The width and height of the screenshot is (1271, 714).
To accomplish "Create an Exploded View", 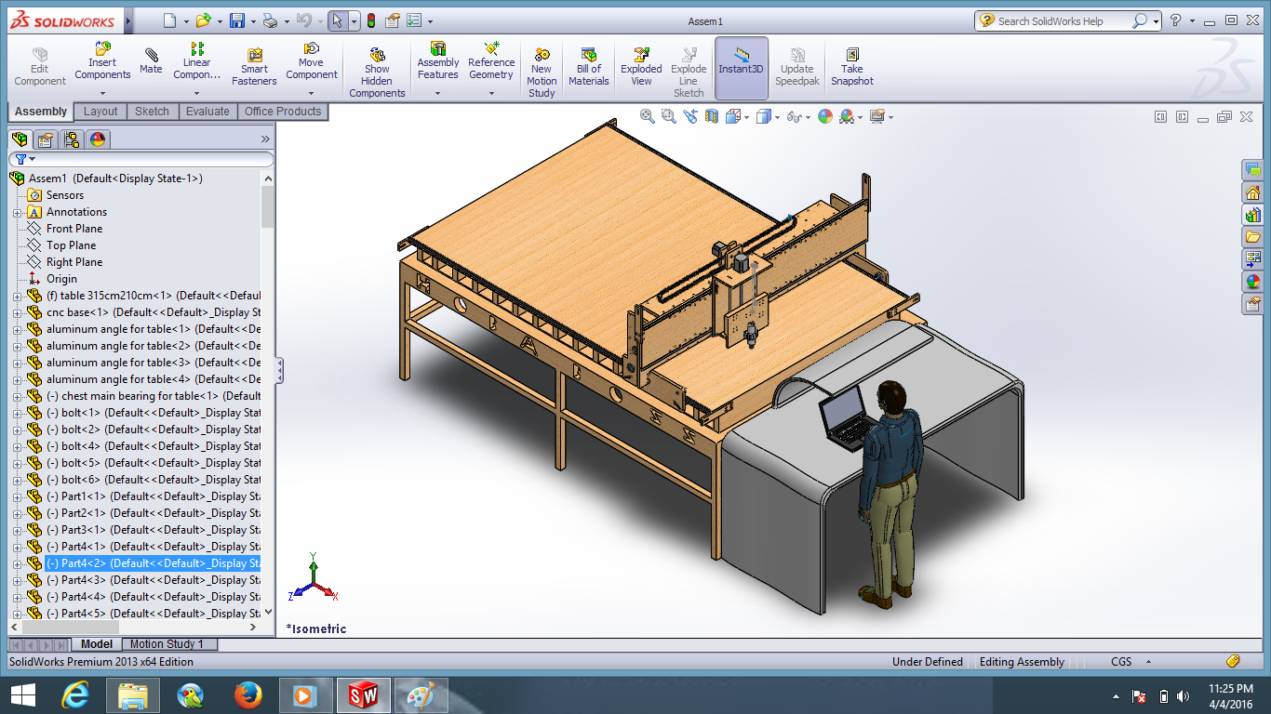I will [641, 67].
